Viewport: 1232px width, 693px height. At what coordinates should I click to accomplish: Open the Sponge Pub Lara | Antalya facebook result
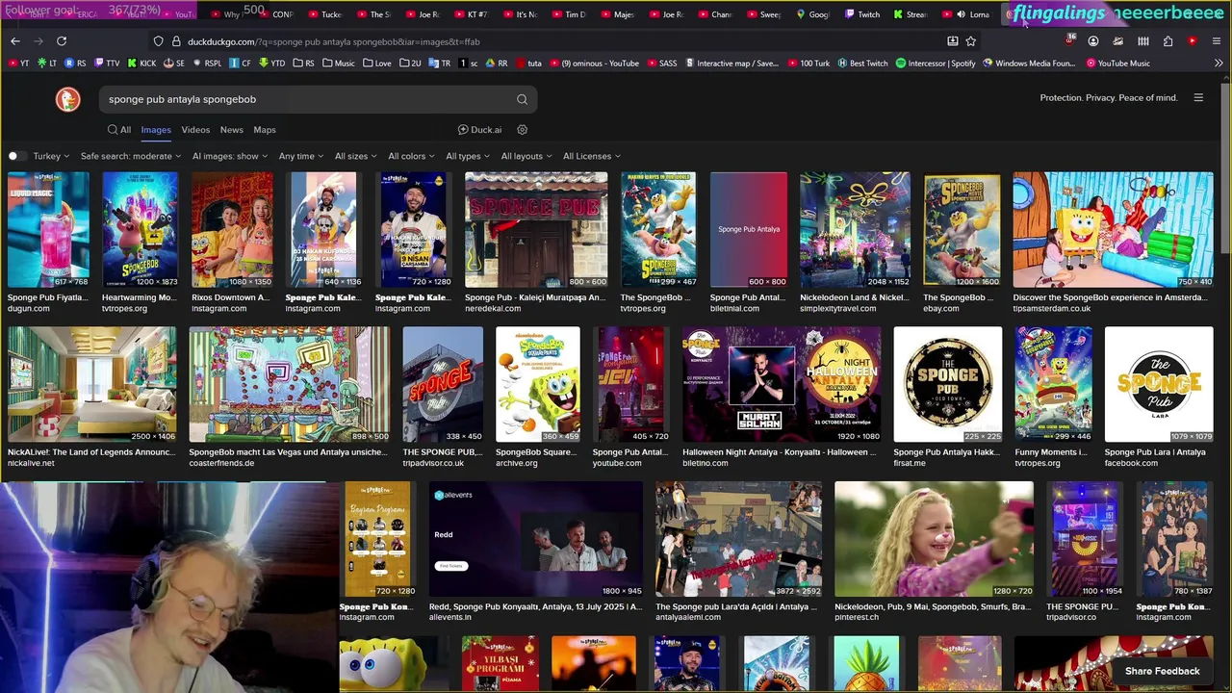coord(1155,452)
